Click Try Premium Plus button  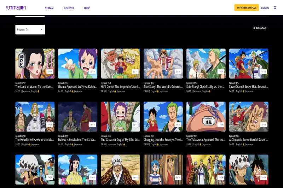point(247,8)
